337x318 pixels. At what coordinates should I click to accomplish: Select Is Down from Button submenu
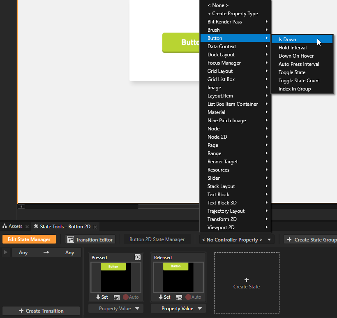pyautogui.click(x=287, y=39)
